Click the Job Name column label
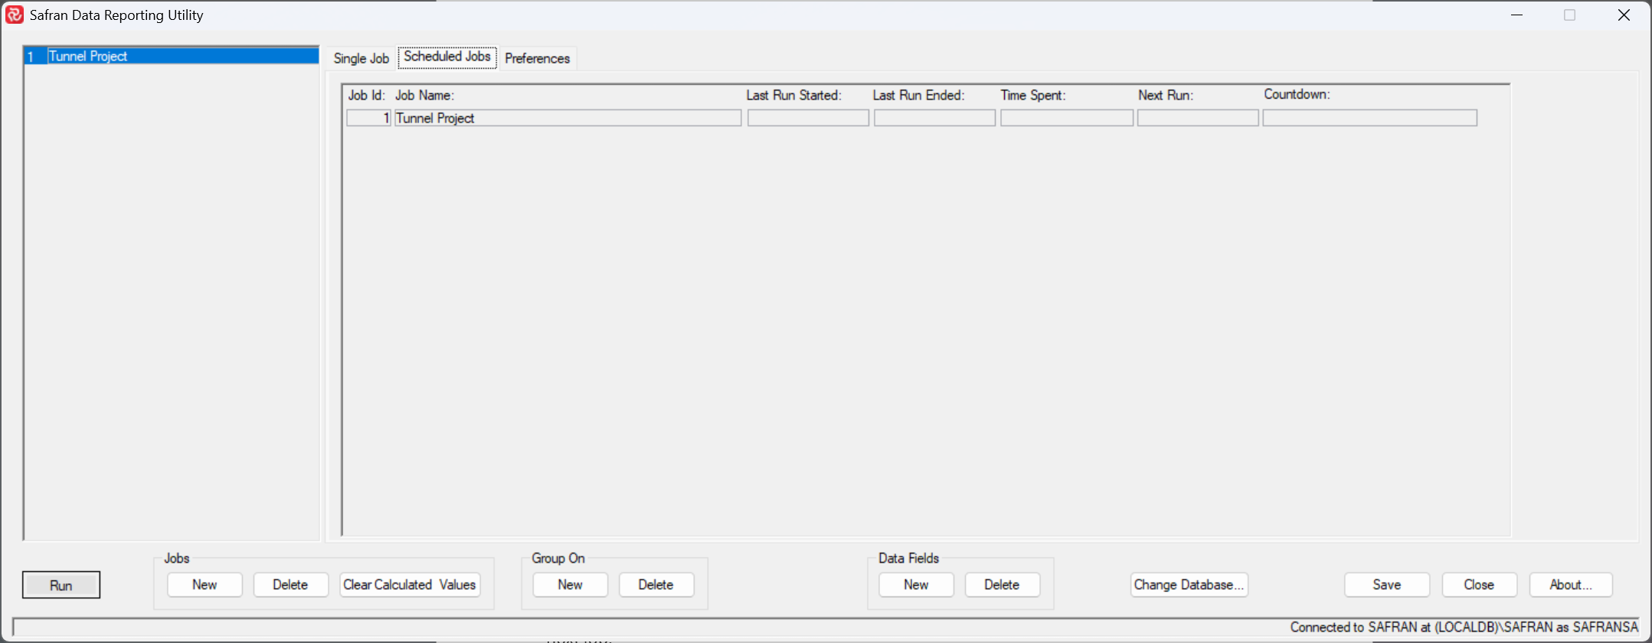The width and height of the screenshot is (1652, 643). point(424,95)
